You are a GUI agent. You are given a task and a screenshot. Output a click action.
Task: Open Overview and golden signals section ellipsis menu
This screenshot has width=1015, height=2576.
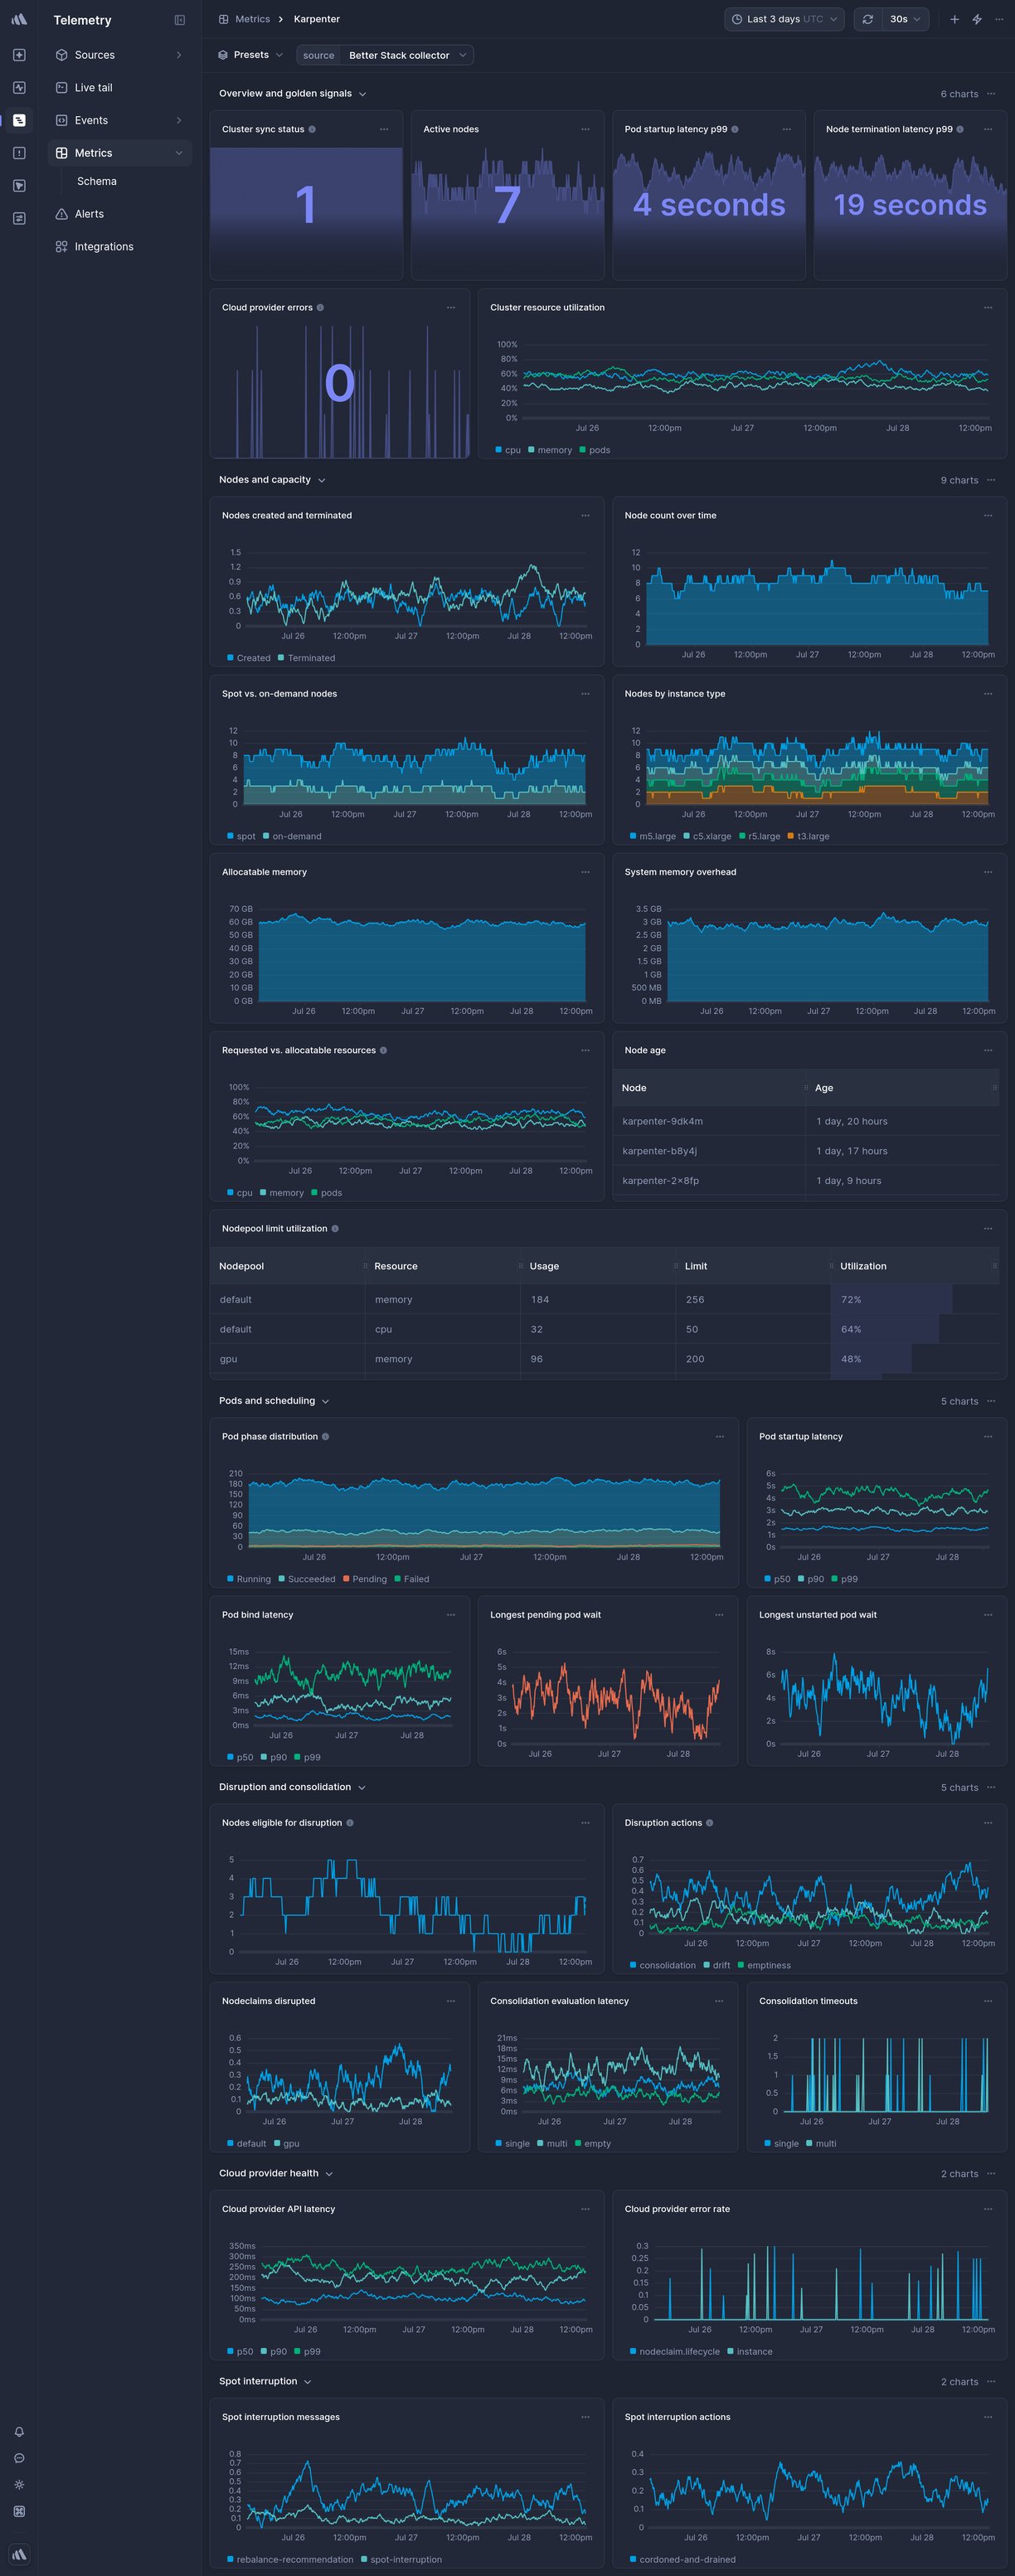pos(991,94)
